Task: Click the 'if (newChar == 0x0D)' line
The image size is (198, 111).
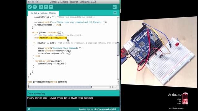Action: (45, 43)
